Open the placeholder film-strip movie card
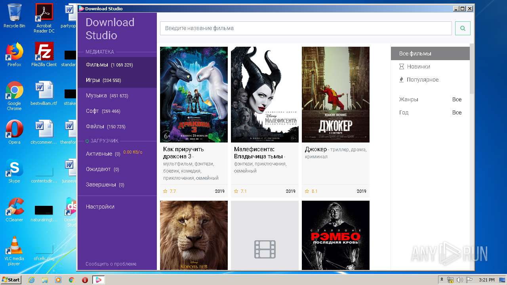 tap(265, 235)
